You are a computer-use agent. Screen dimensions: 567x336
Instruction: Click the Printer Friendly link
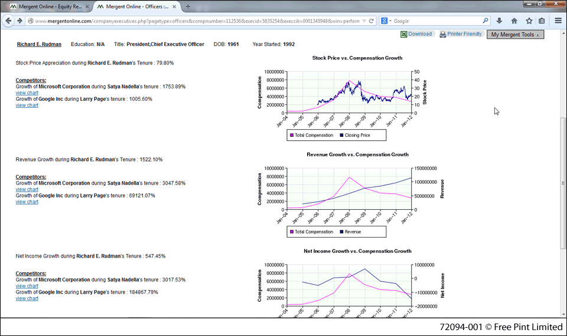coord(464,34)
